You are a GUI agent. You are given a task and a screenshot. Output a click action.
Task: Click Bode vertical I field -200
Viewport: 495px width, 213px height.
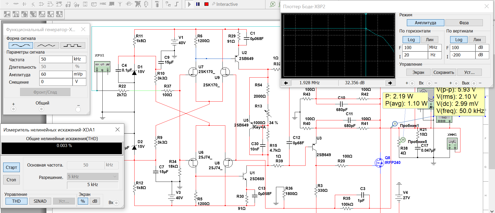click(463, 55)
